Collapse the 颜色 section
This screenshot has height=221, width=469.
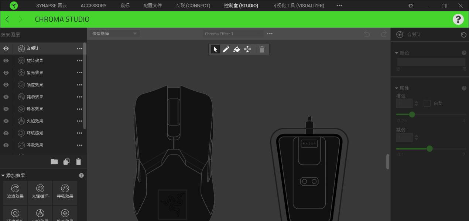click(397, 53)
